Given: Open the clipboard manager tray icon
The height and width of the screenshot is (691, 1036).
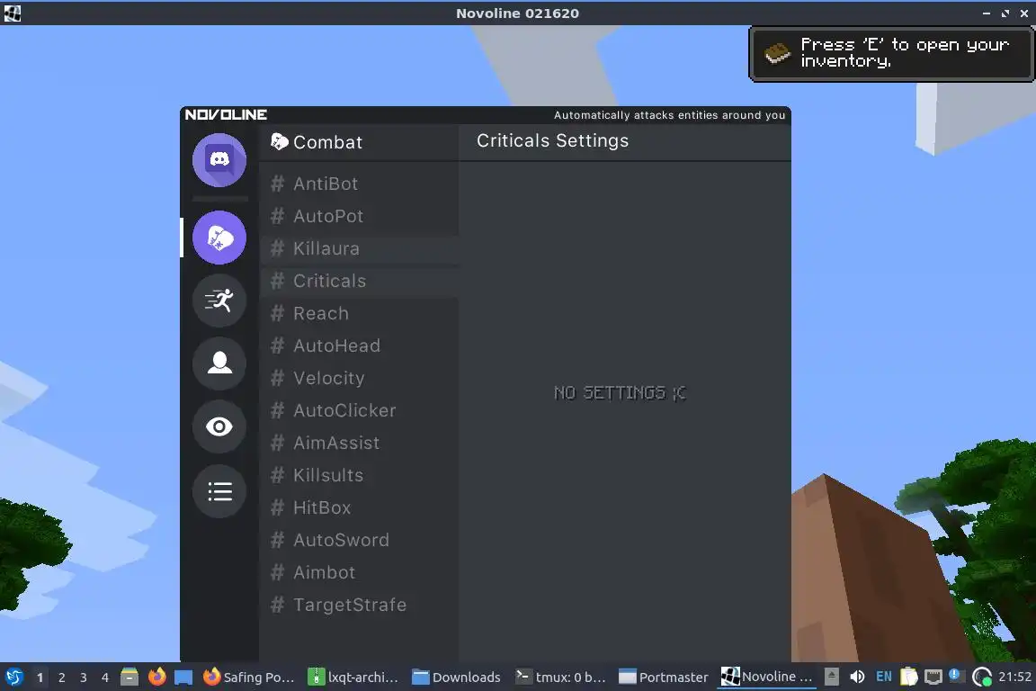Looking at the screenshot, I should pyautogui.click(x=909, y=677).
